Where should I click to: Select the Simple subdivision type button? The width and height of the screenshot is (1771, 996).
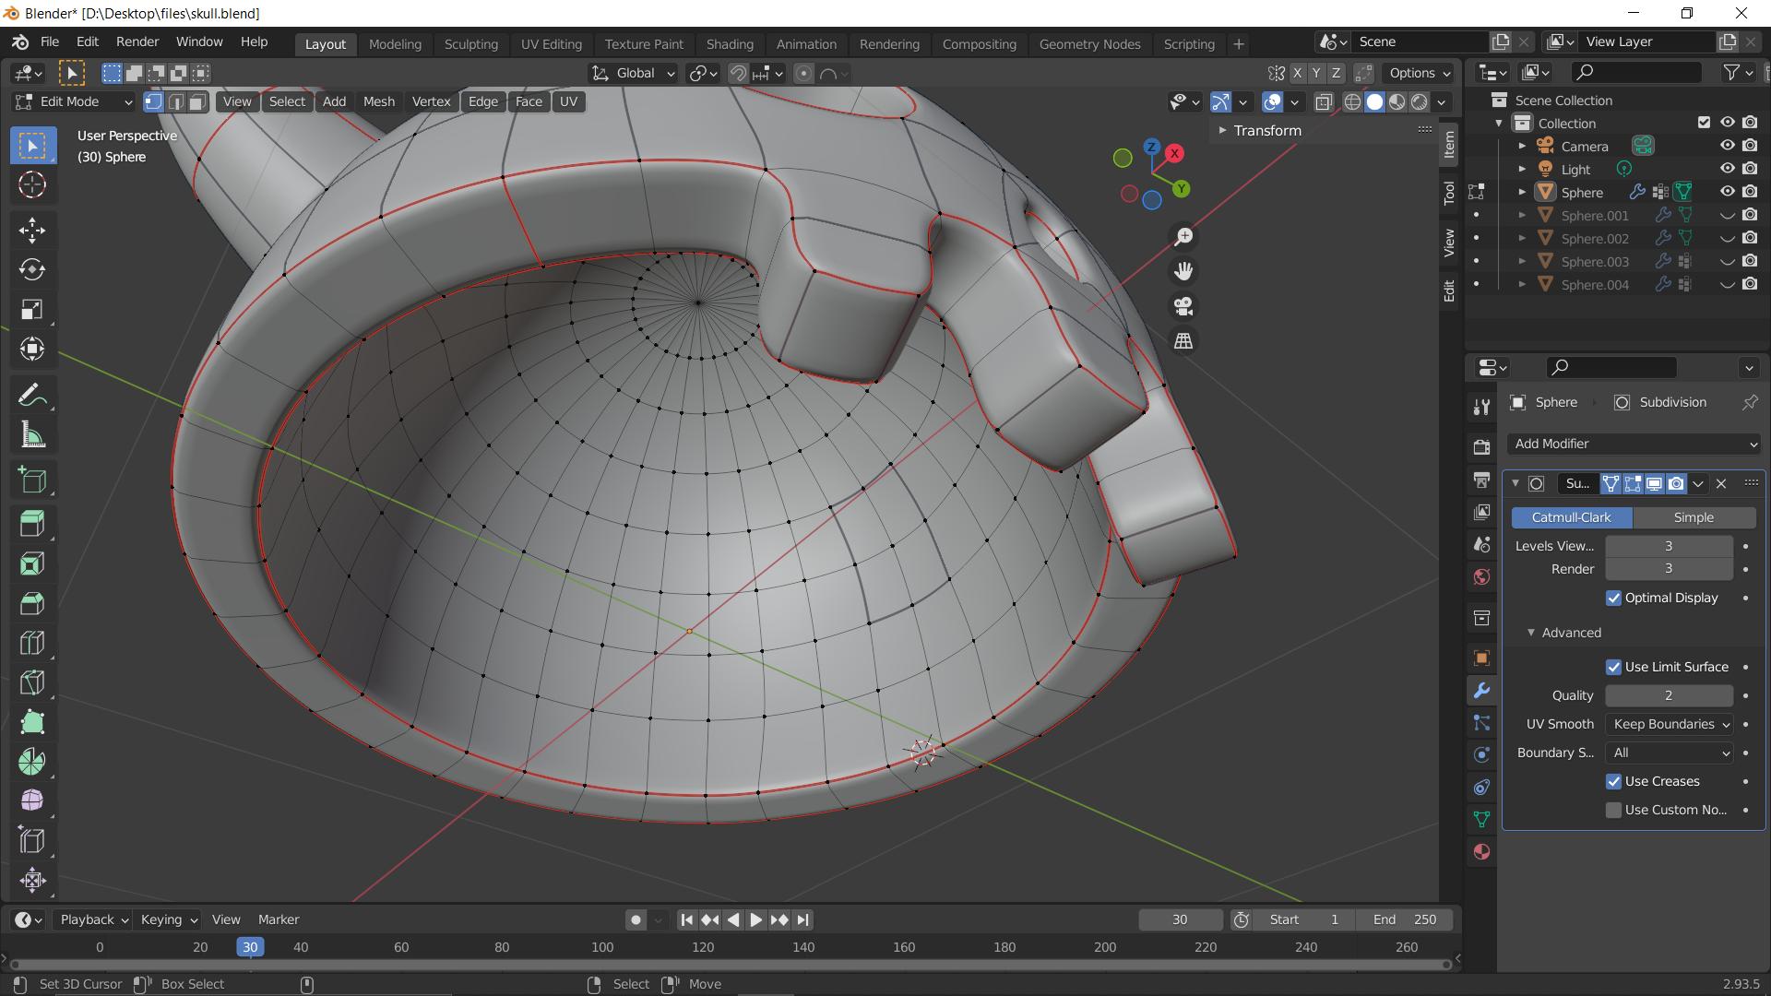(x=1694, y=517)
